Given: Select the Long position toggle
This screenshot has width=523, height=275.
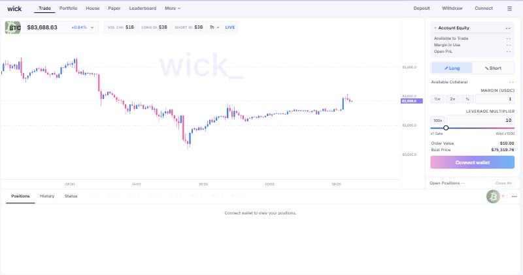Looking at the screenshot, I should tap(452, 68).
